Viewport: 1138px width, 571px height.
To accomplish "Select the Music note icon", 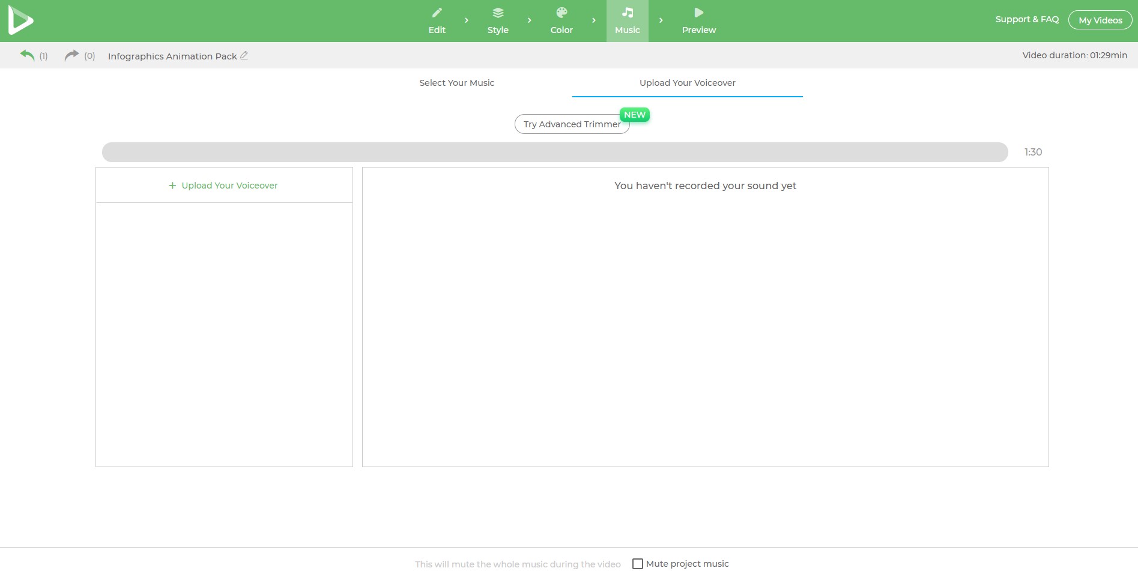I will tap(627, 13).
